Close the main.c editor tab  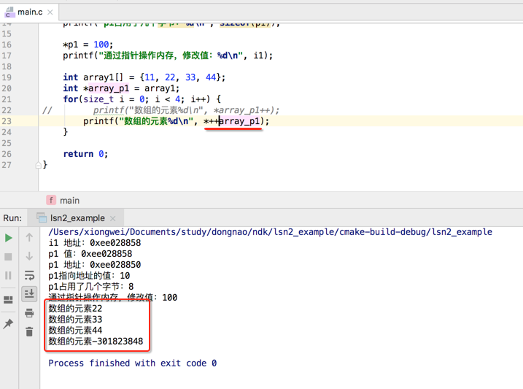pyautogui.click(x=50, y=12)
